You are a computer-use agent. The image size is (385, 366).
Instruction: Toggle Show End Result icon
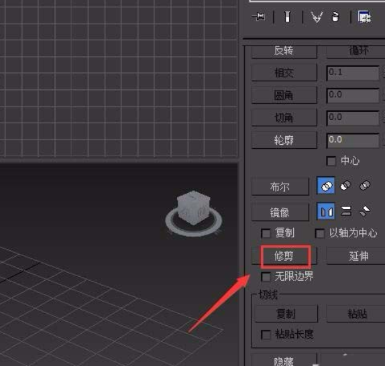287,17
